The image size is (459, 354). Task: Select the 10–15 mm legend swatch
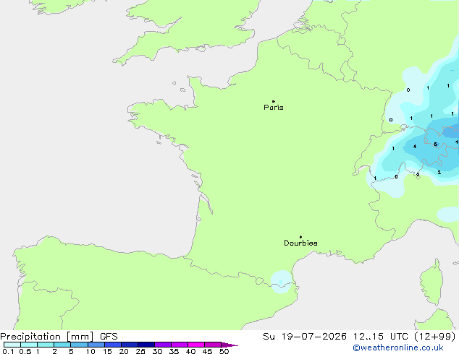coord(96,345)
